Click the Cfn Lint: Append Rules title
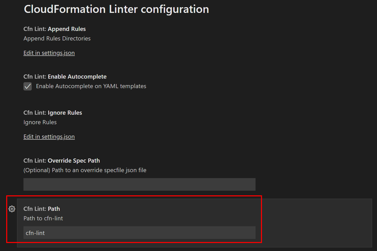 point(54,29)
